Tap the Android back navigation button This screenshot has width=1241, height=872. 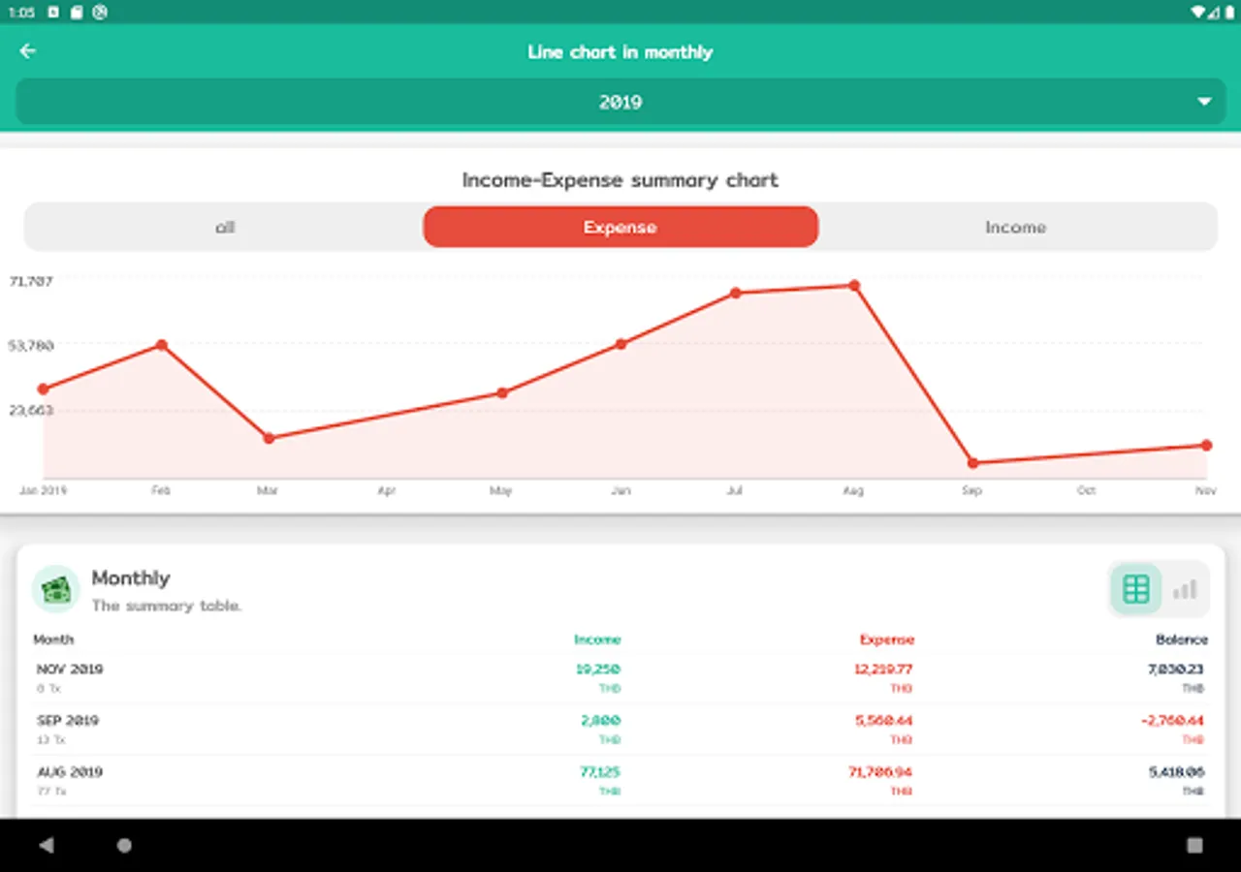click(47, 845)
